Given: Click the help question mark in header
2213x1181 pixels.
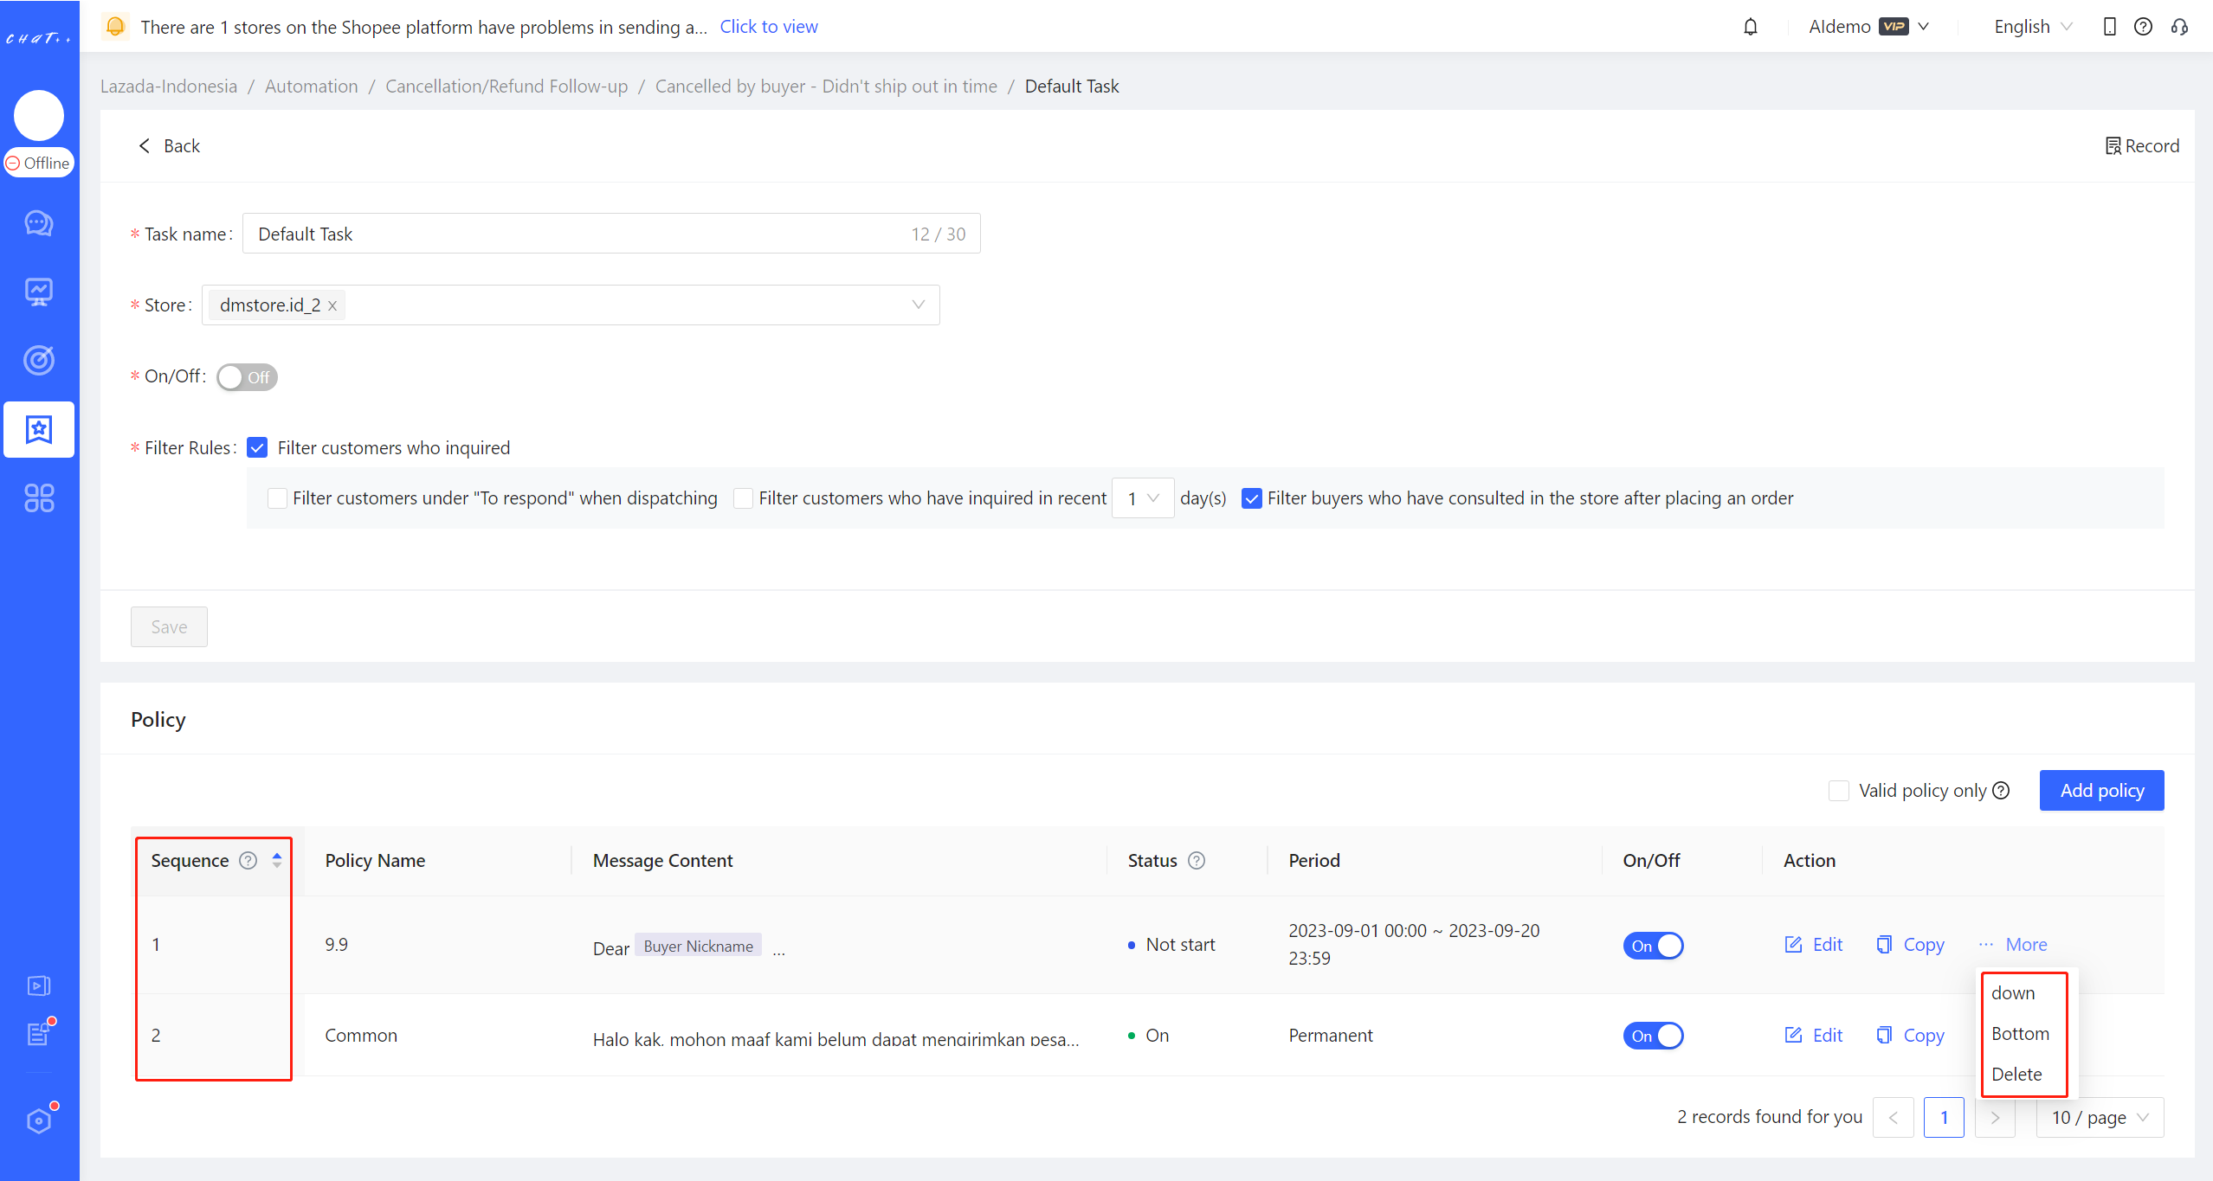Looking at the screenshot, I should (x=2143, y=27).
